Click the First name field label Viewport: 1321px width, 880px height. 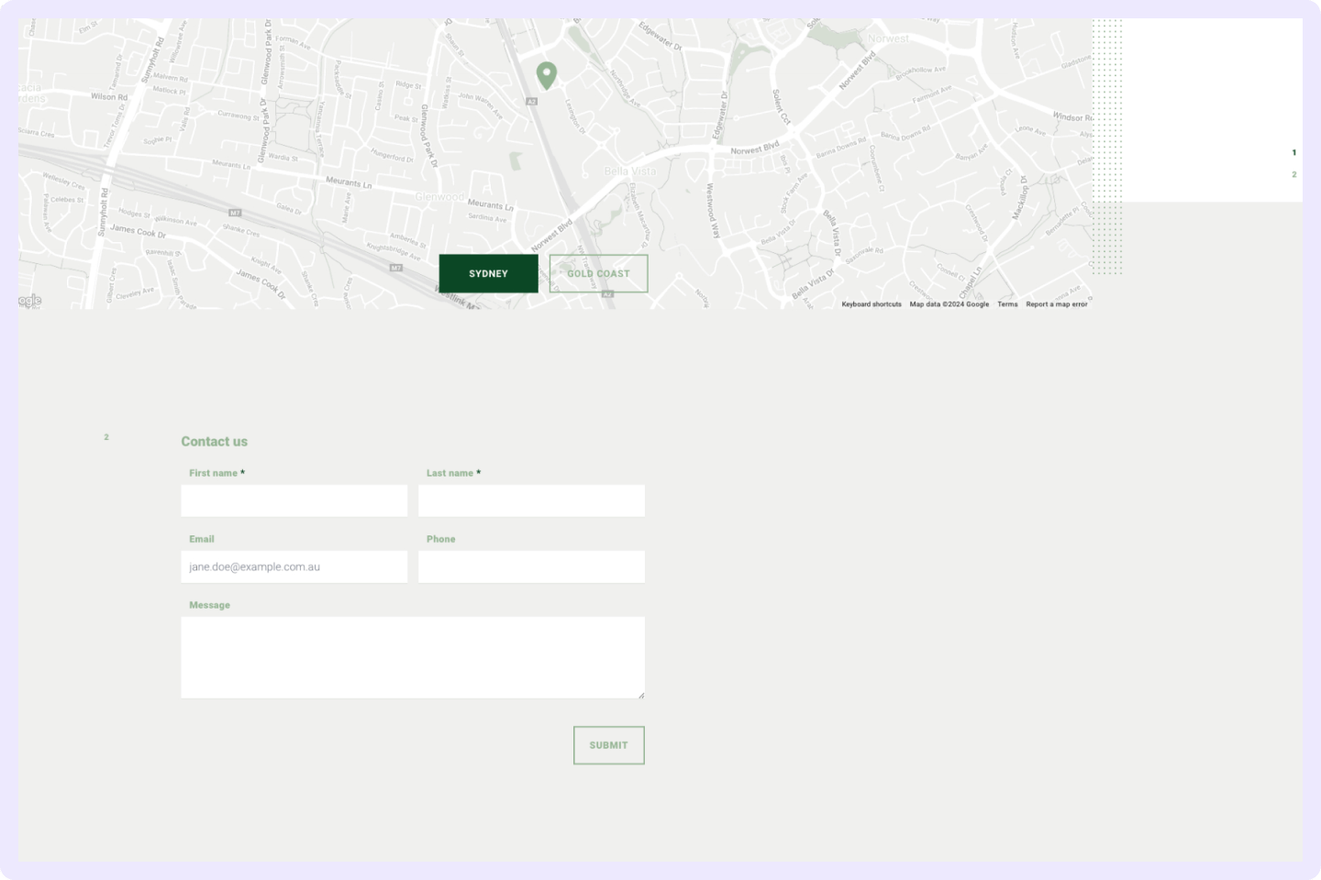[x=213, y=473]
